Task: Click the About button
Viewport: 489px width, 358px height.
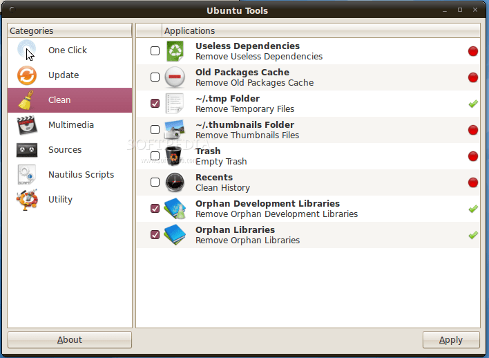Action: tap(70, 339)
